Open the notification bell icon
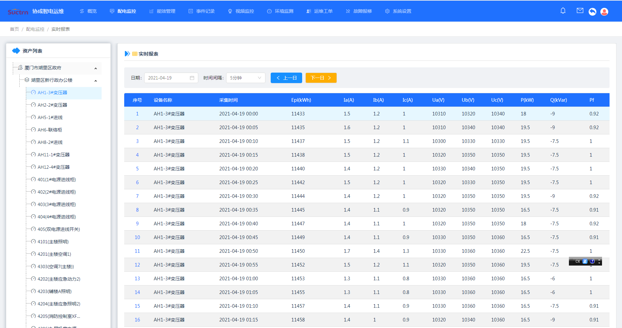 (x=563, y=11)
